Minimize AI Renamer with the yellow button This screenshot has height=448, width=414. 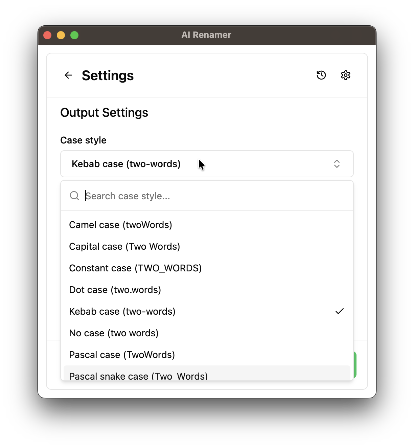click(61, 35)
